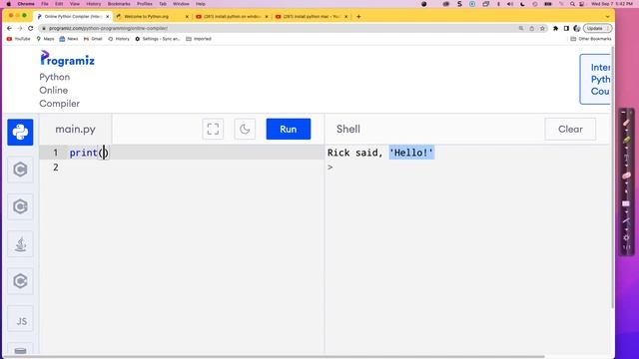Image resolution: width=639 pixels, height=359 pixels.
Task: Expand the Imported bookmarks folder
Action: [199, 39]
